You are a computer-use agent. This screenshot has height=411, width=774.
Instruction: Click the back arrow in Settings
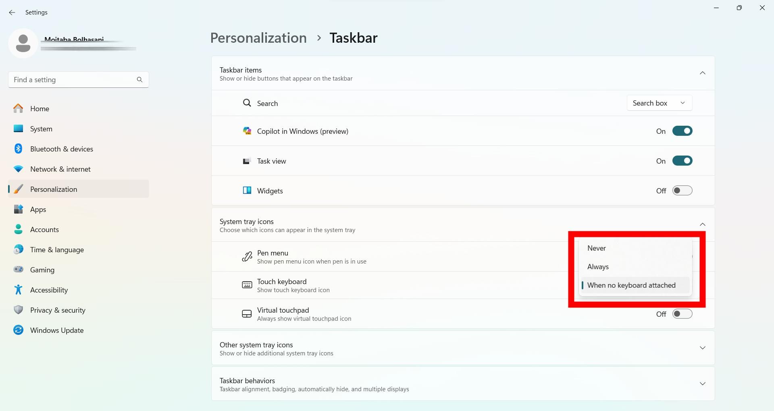coord(12,12)
